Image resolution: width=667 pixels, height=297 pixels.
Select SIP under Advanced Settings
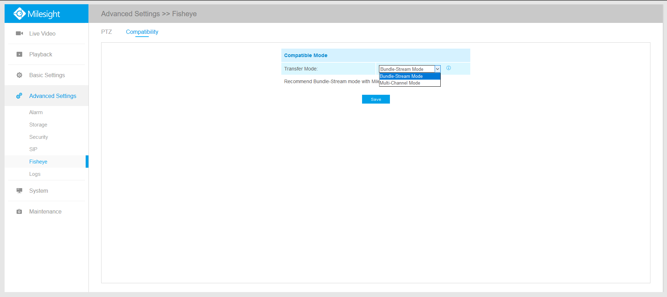pos(33,149)
